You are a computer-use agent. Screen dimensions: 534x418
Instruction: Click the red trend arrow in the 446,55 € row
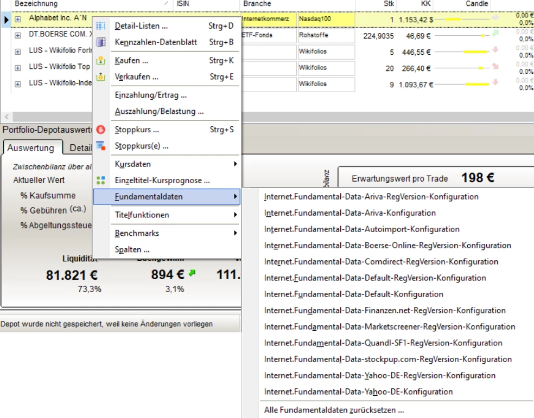[x=495, y=50]
